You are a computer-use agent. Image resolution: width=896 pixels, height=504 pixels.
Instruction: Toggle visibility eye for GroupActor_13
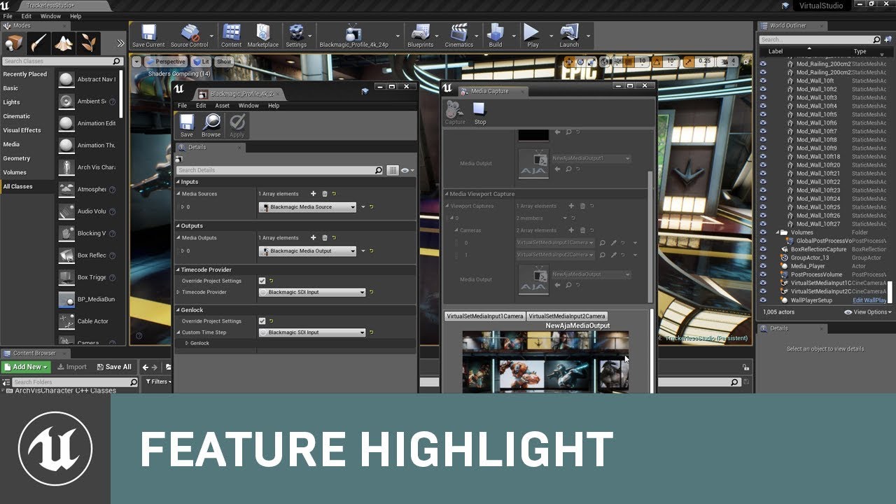763,258
